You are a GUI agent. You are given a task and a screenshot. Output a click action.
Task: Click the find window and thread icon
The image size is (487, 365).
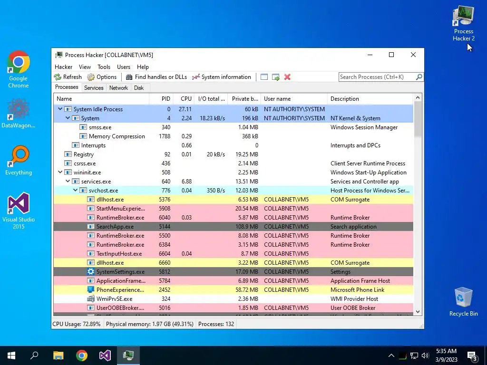(275, 77)
